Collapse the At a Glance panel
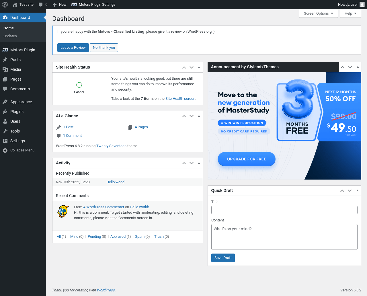Image resolution: width=367 pixels, height=296 pixels. click(x=199, y=116)
